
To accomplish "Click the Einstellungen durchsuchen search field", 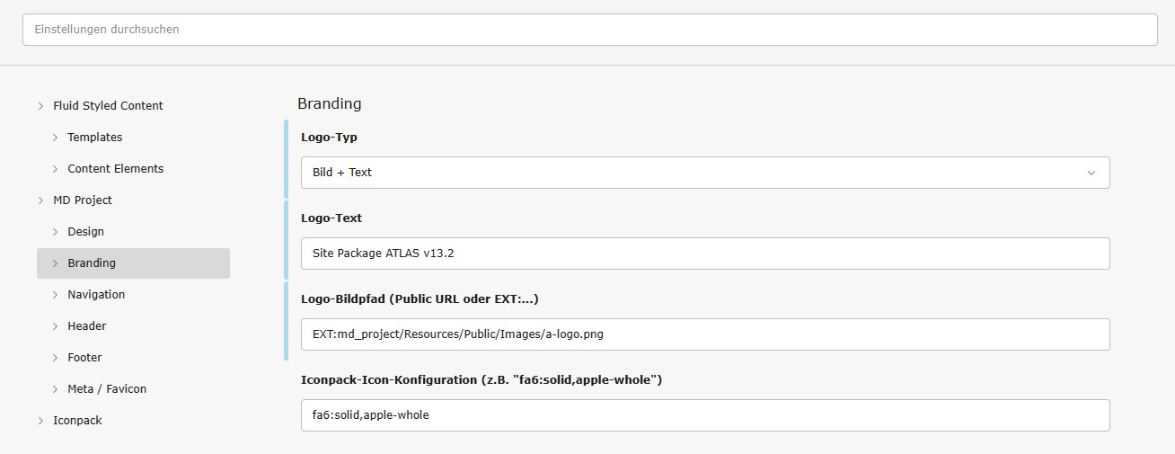I will pos(589,30).
